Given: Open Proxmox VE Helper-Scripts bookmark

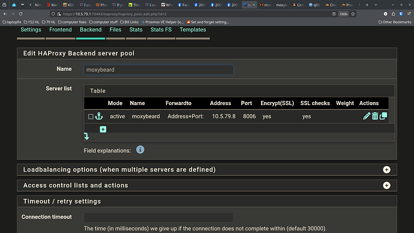Looking at the screenshot, I should coord(162,22).
